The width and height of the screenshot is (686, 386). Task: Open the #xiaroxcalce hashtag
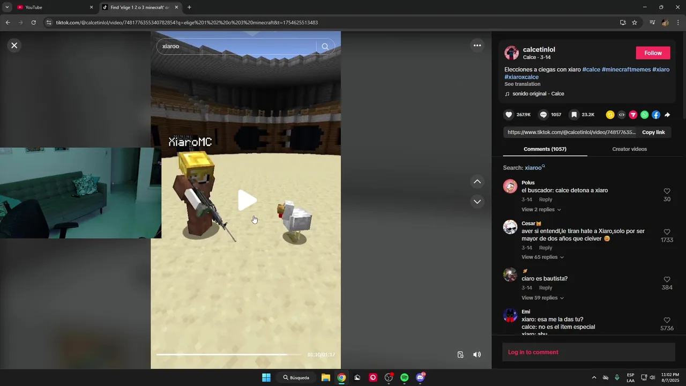coord(521,77)
